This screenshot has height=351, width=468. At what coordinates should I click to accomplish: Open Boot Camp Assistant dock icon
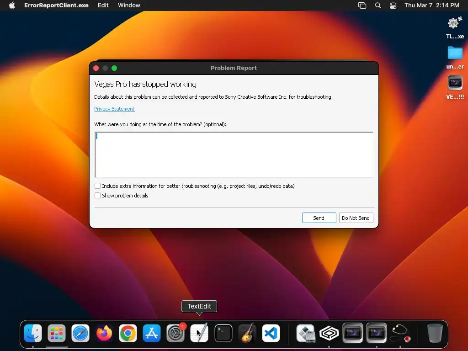(306, 333)
